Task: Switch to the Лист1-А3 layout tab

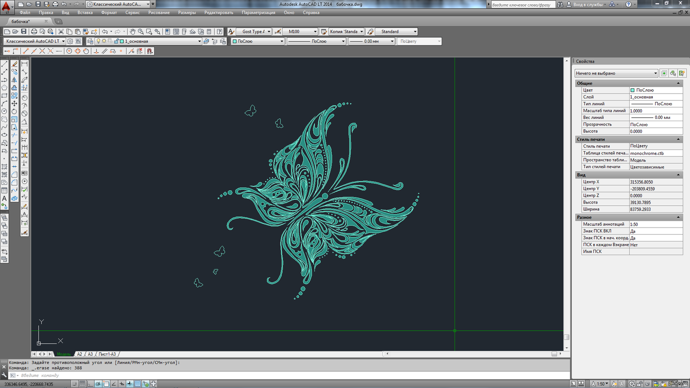Action: pyautogui.click(x=107, y=354)
